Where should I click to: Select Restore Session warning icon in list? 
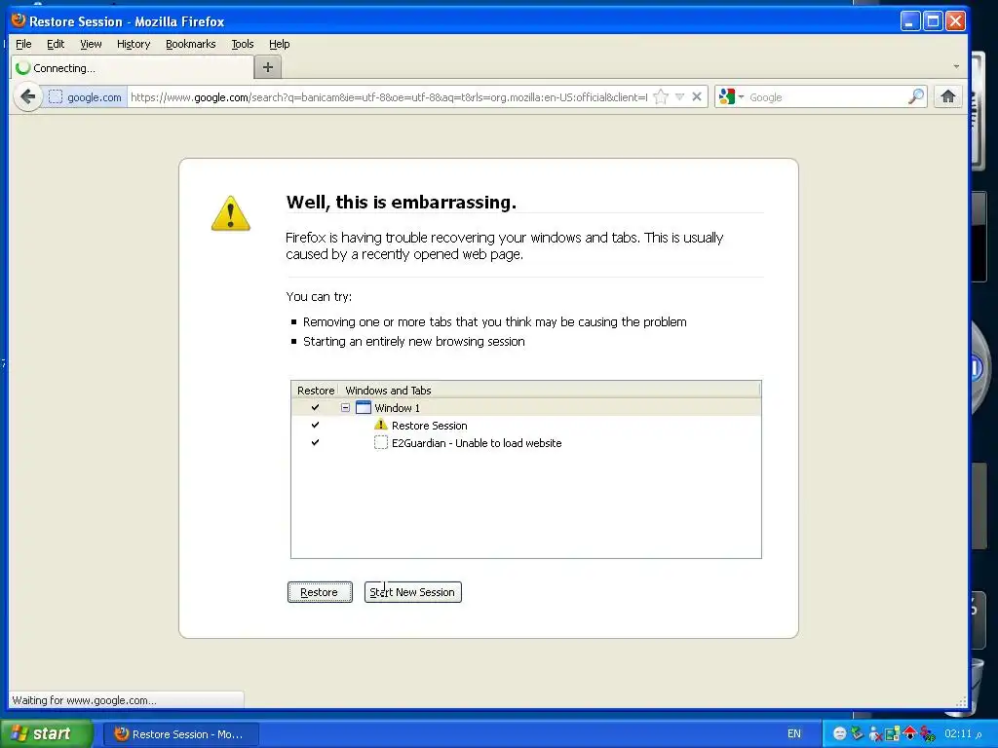381,425
